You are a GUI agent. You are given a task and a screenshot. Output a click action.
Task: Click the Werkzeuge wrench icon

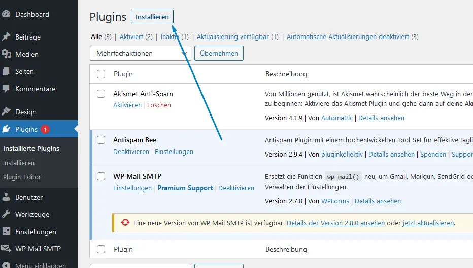[x=6, y=214]
